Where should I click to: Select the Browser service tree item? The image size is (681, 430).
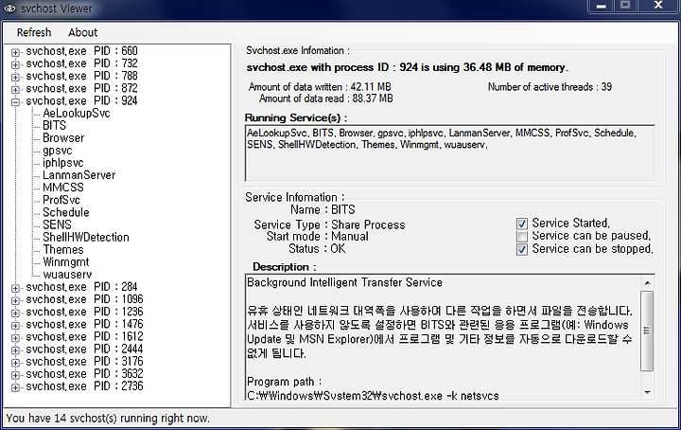(x=63, y=138)
